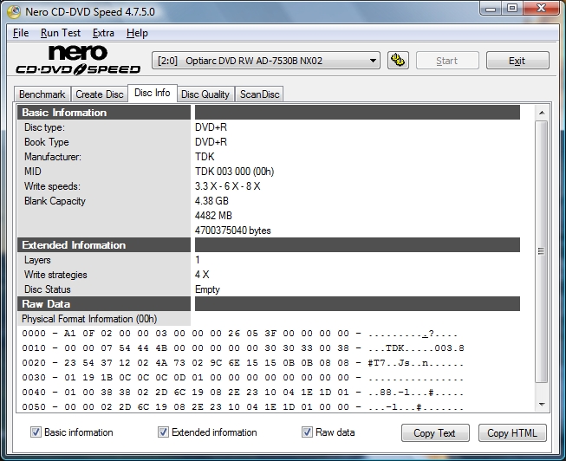Click the Copy Text button
This screenshot has height=461, width=566.
tap(435, 432)
